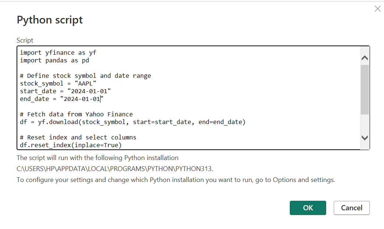Click the Reset index comment line
The image size is (384, 229).
tap(78, 137)
